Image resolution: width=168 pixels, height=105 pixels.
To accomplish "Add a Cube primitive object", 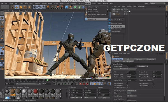I will pyautogui.click(x=67, y=7).
